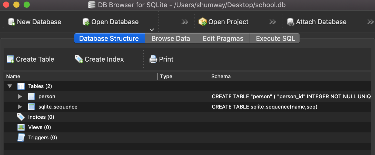Collapse the Tables (2) node
Screen dimensions: 375x155
coord(10,86)
